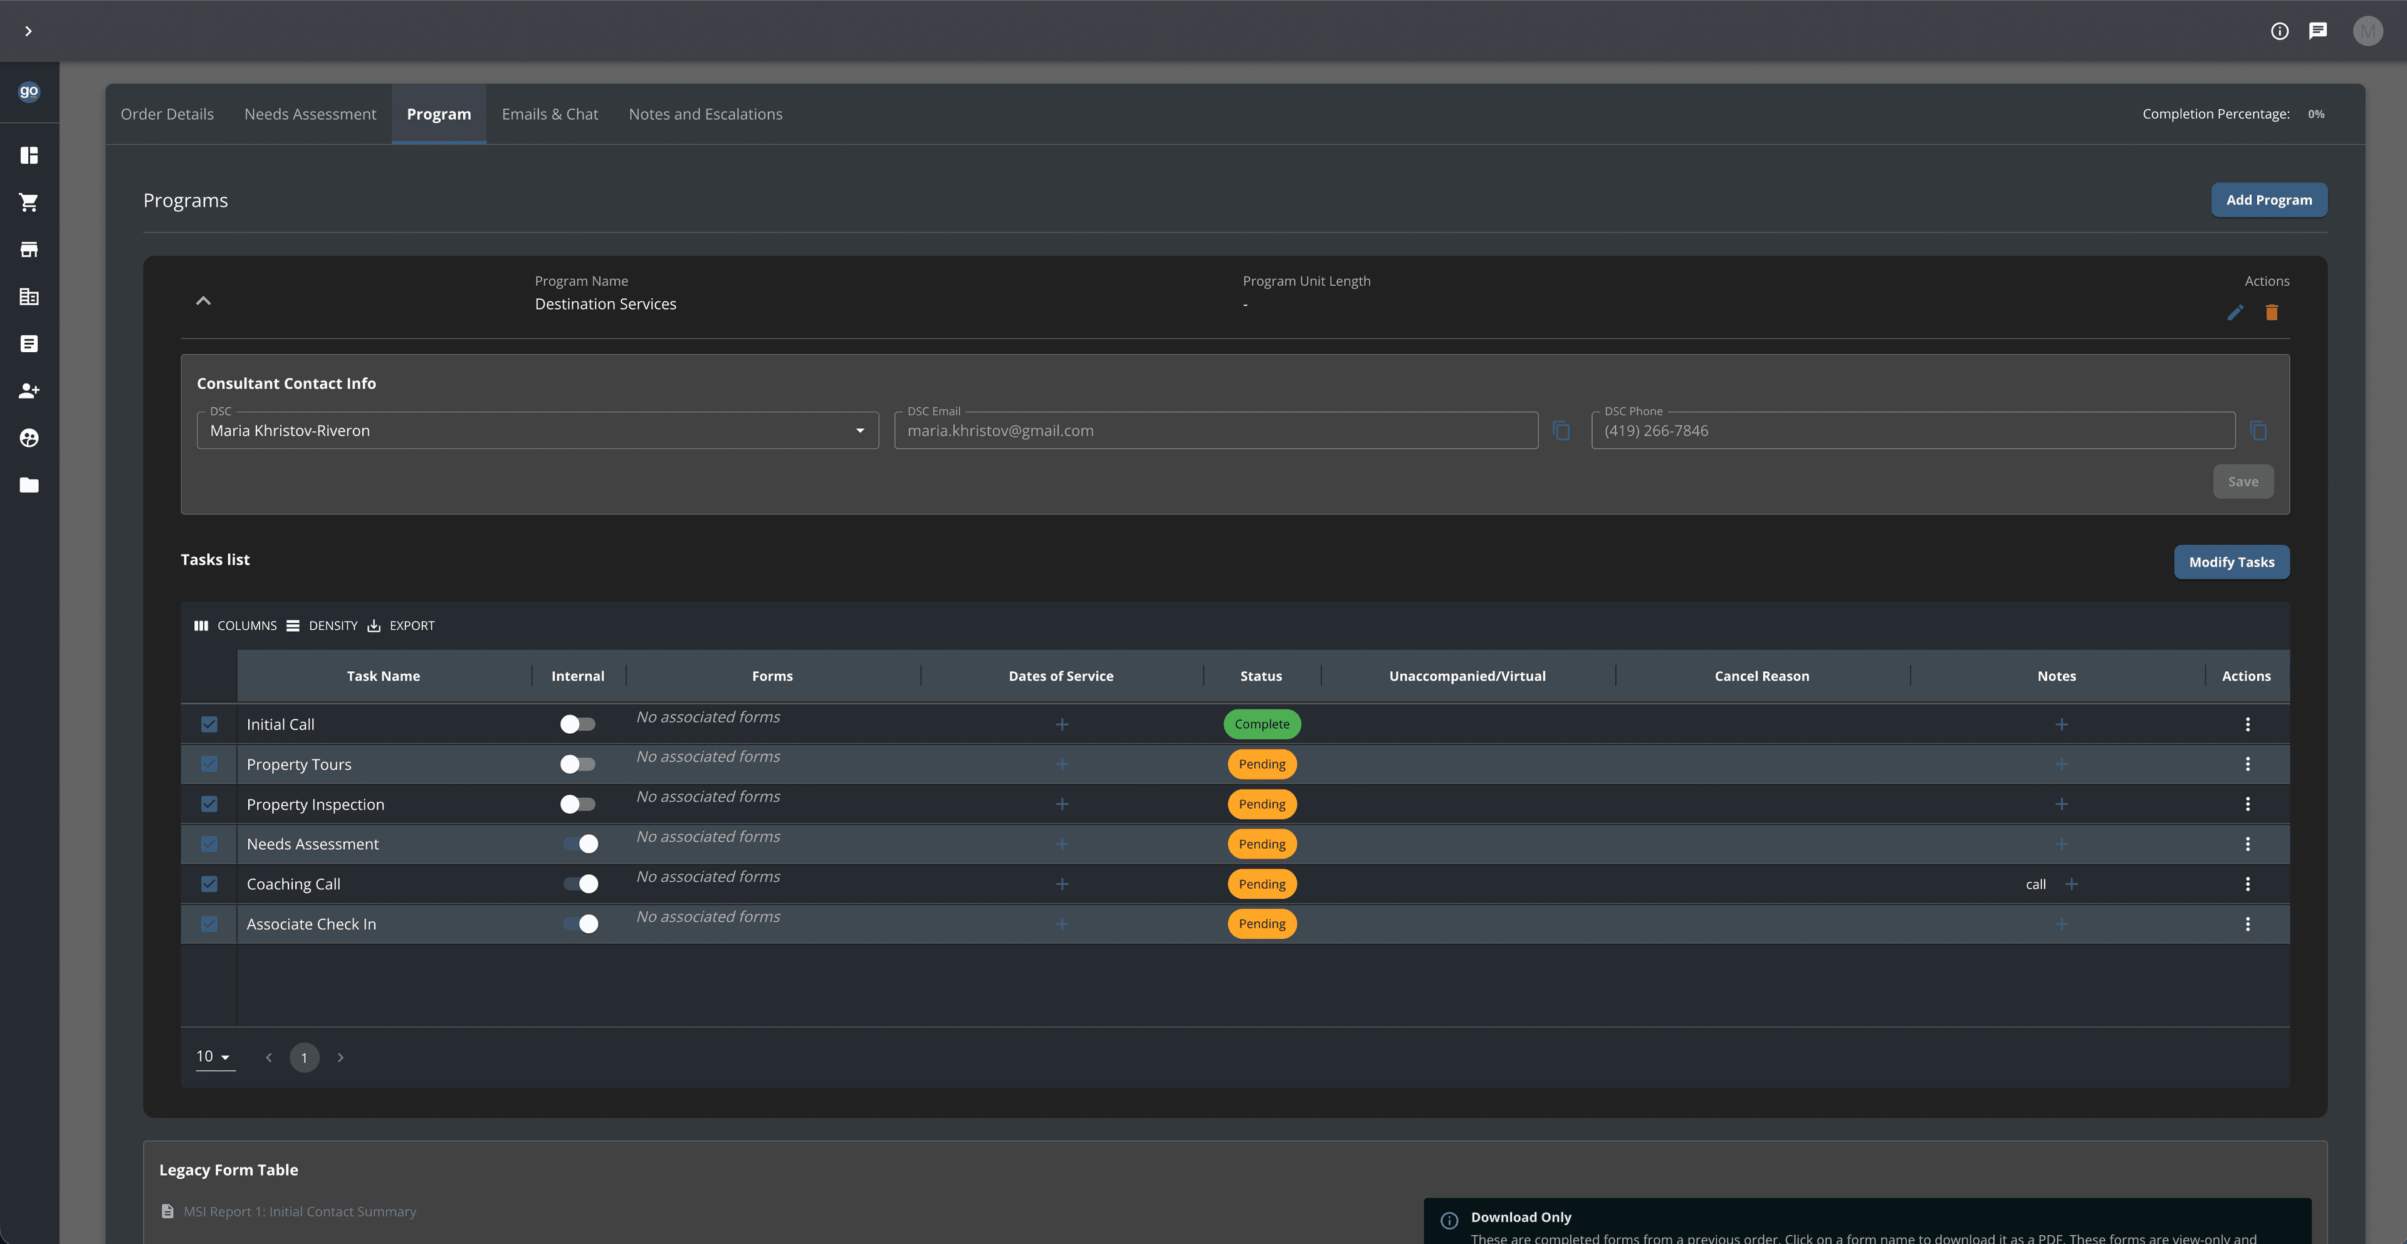Add dates of service for Initial Call
Viewport: 2407px width, 1244px height.
point(1061,724)
